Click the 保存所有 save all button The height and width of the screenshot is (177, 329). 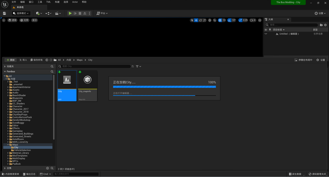pyautogui.click(x=36, y=60)
